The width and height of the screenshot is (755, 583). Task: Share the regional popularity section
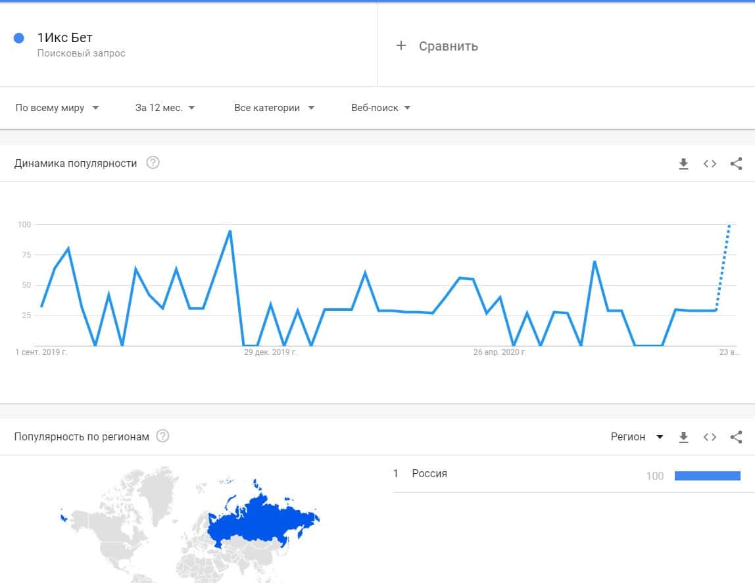(736, 437)
